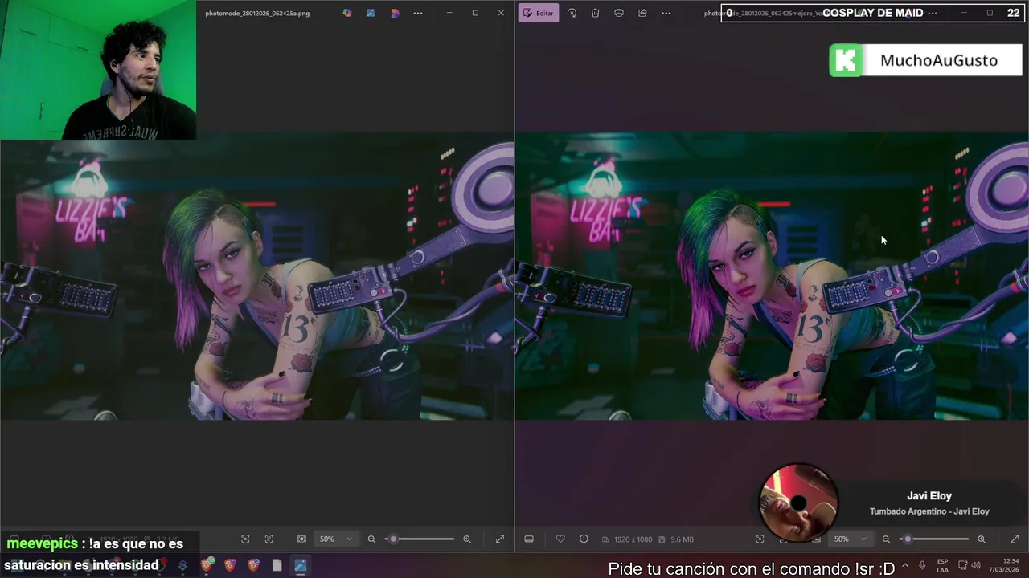Open the 50% zoom dropdown in left window
Viewport: 1029px width, 578px height.
click(x=336, y=539)
